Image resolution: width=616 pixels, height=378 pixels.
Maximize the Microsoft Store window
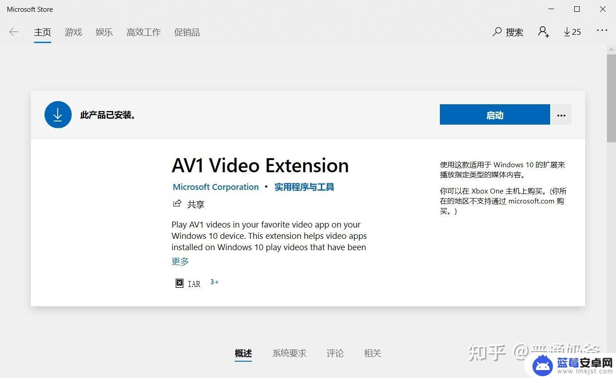(x=577, y=9)
